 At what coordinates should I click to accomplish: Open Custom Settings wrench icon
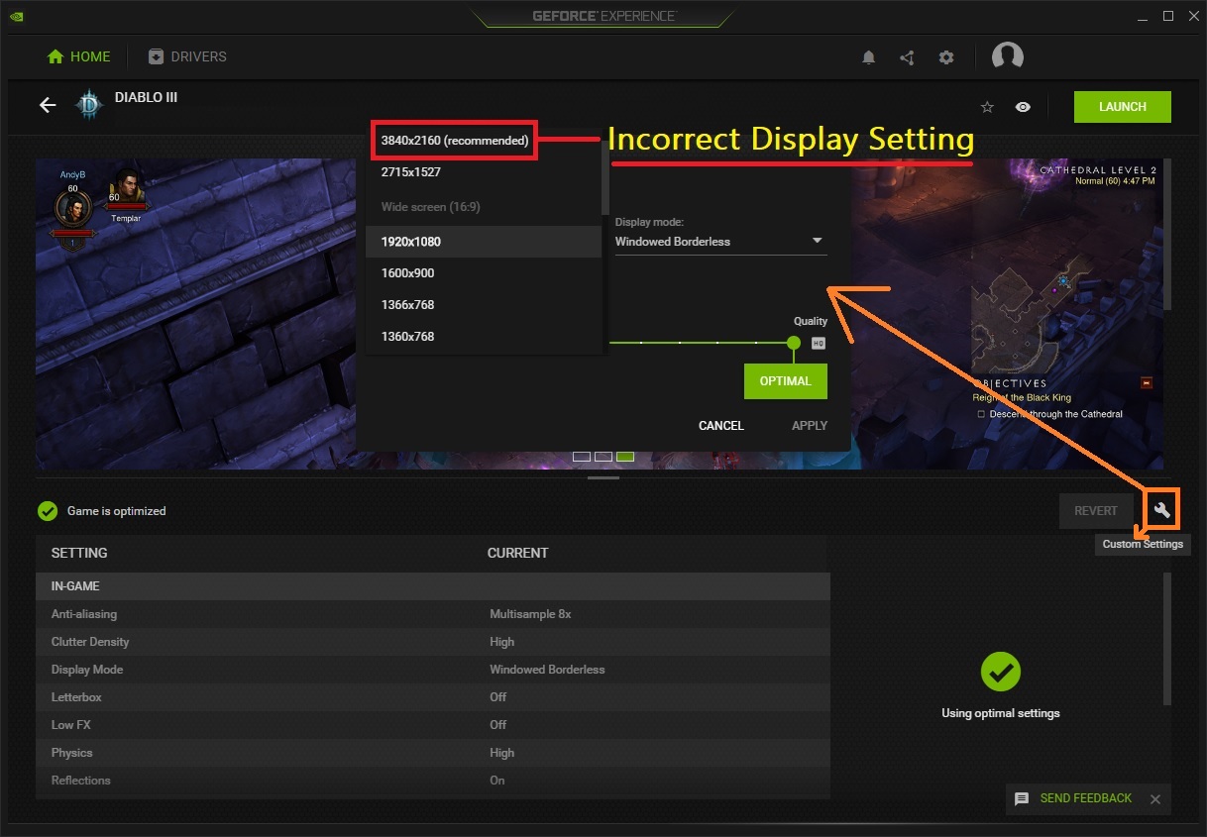click(1162, 510)
